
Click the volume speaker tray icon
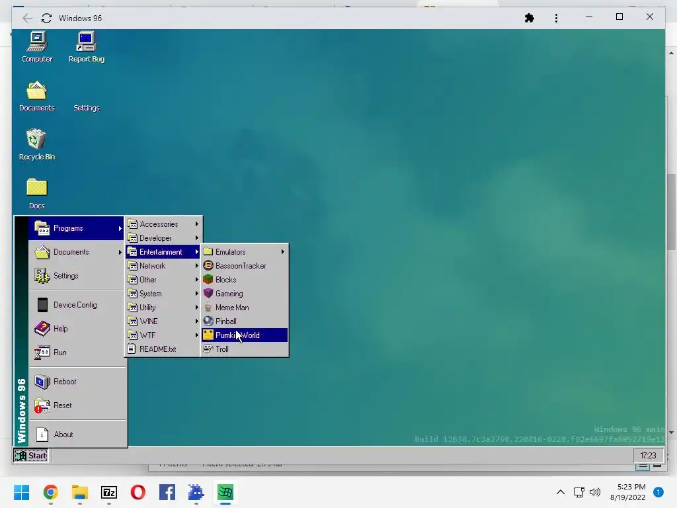pyautogui.click(x=595, y=492)
